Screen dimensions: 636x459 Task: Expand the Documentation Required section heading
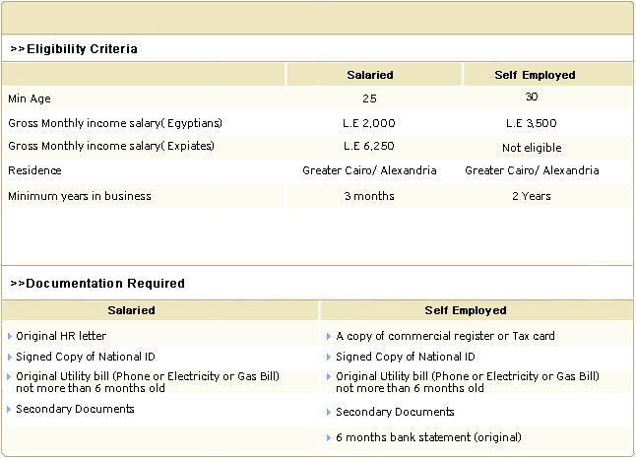point(97,284)
